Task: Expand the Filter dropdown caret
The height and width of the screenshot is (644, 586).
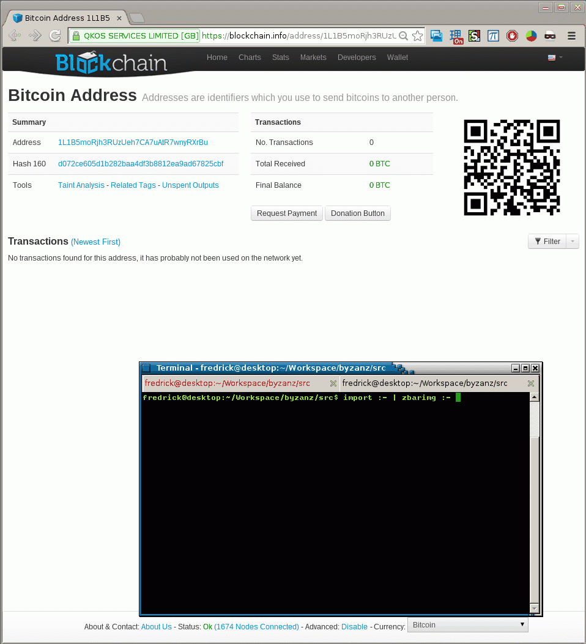Action: [x=573, y=242]
